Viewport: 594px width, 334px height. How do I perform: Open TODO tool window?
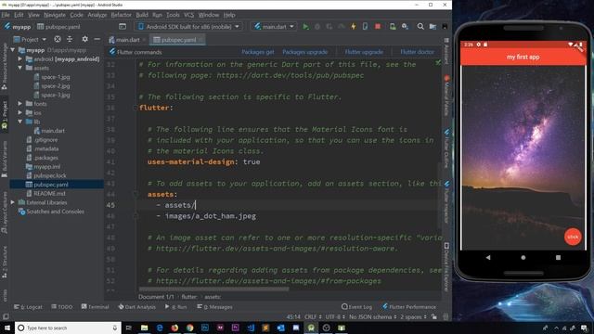tap(62, 307)
